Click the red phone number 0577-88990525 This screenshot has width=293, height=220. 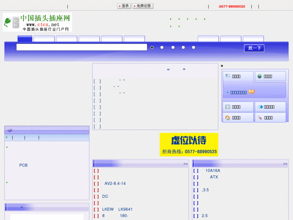point(232,6)
